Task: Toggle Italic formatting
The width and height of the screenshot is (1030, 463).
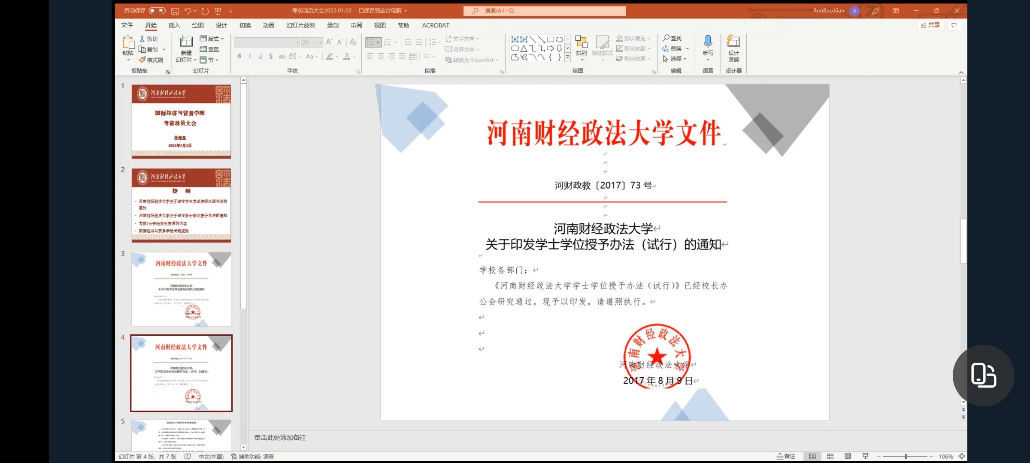Action: [x=250, y=56]
